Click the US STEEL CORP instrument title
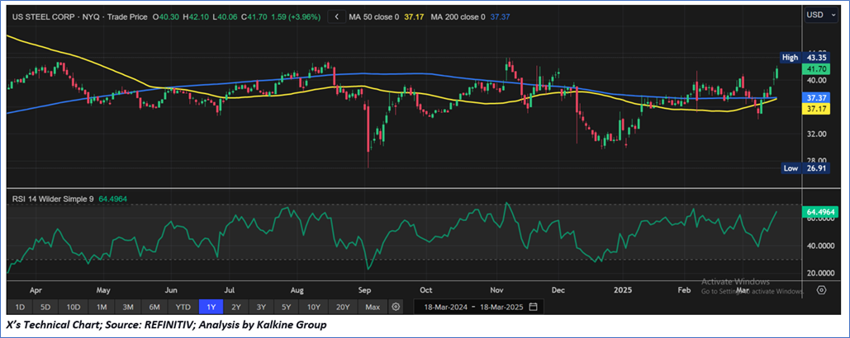This screenshot has height=338, width=850. (x=45, y=16)
